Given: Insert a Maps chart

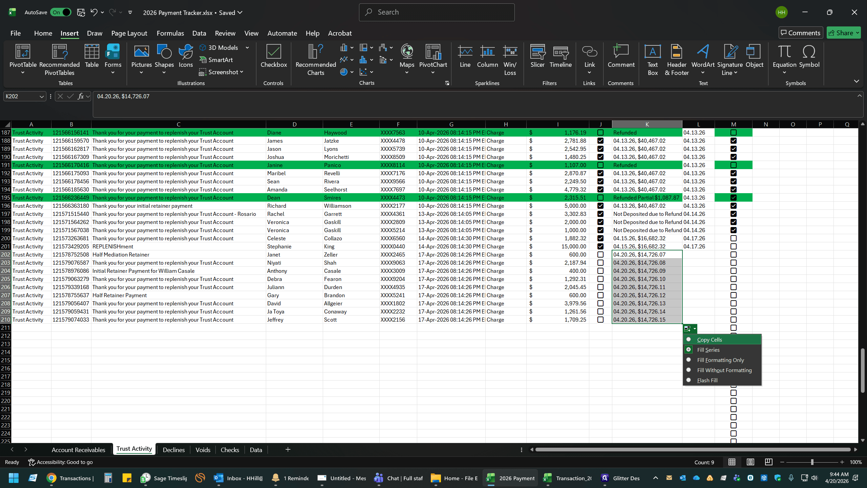Looking at the screenshot, I should [407, 59].
